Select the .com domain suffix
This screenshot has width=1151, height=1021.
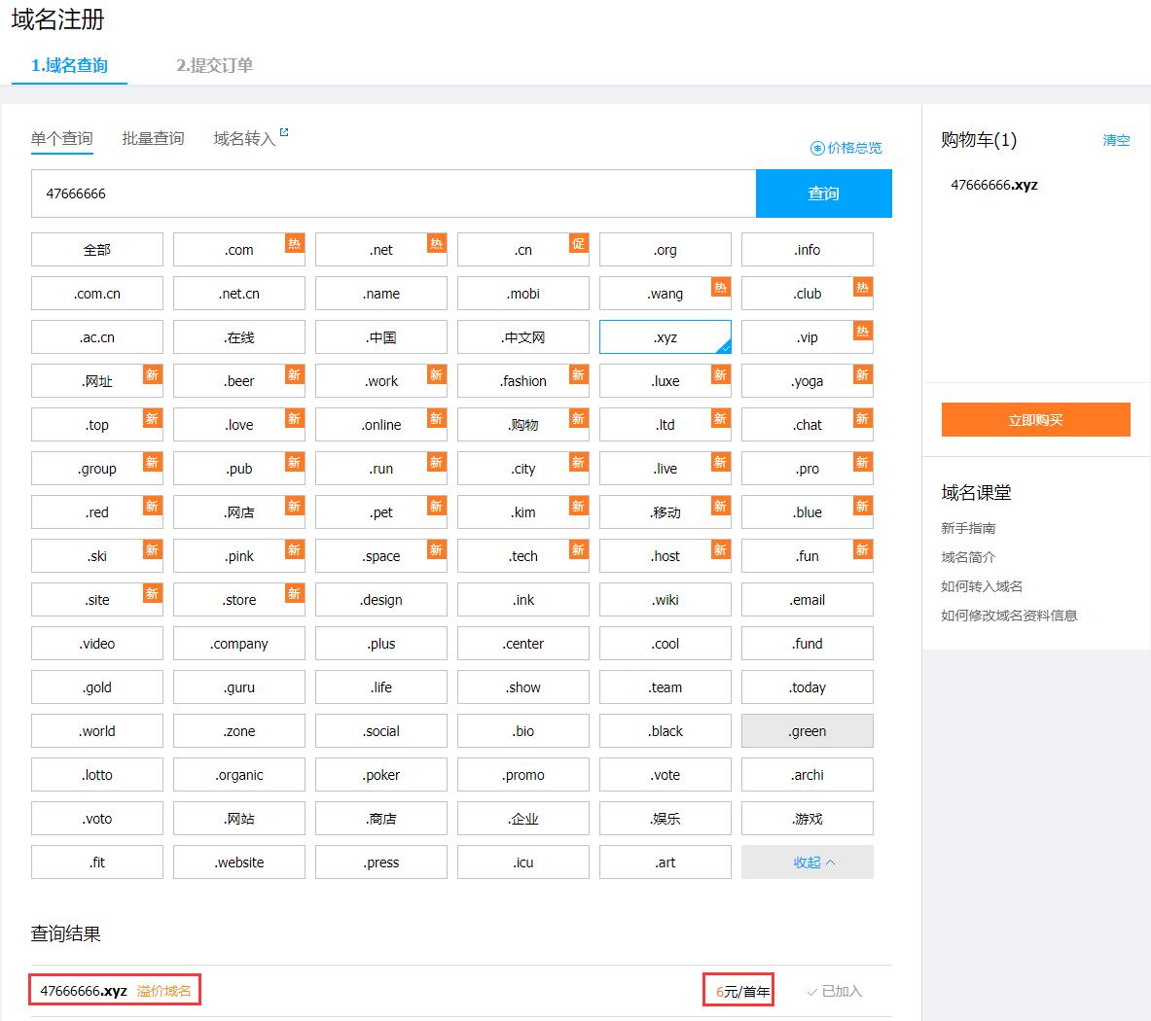[238, 250]
